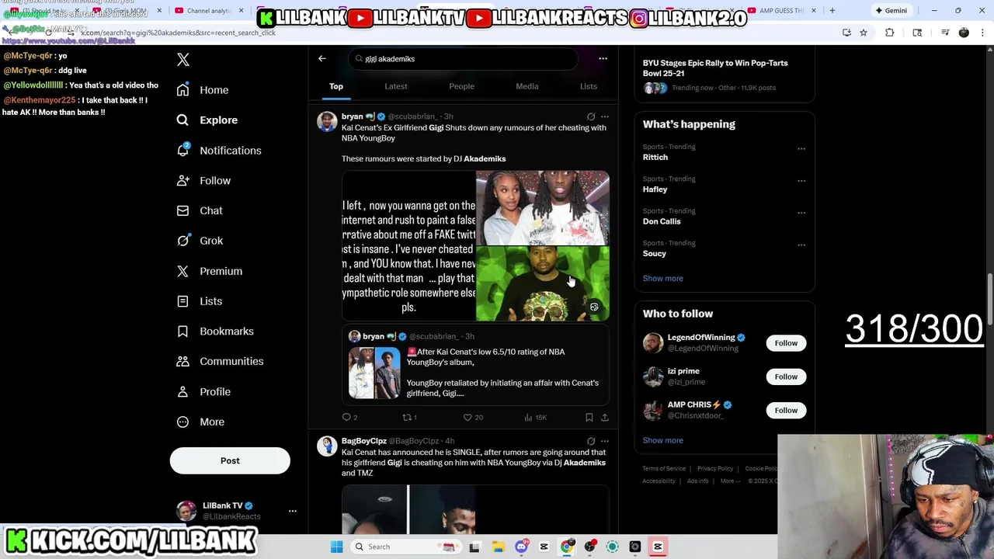994x559 pixels.
Task: Switch to AMP GUESS TH browser tab
Action: [783, 11]
